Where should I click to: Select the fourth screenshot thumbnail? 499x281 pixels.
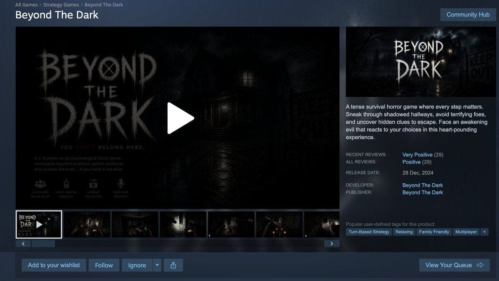pos(183,224)
